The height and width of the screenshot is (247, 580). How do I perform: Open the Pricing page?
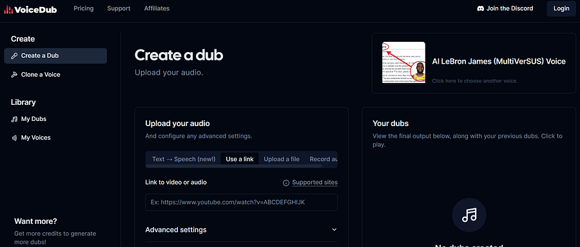click(x=84, y=8)
